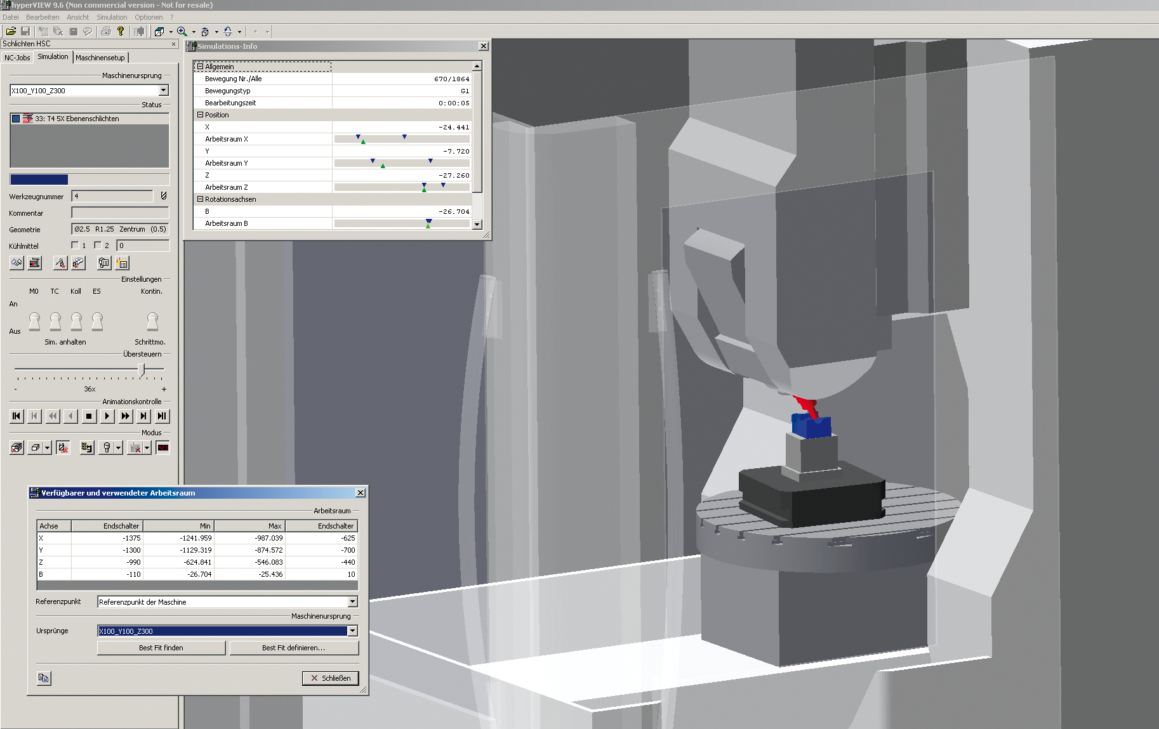
Task: Click the tool icon beside Werkzeugnummer field
Action: (164, 196)
